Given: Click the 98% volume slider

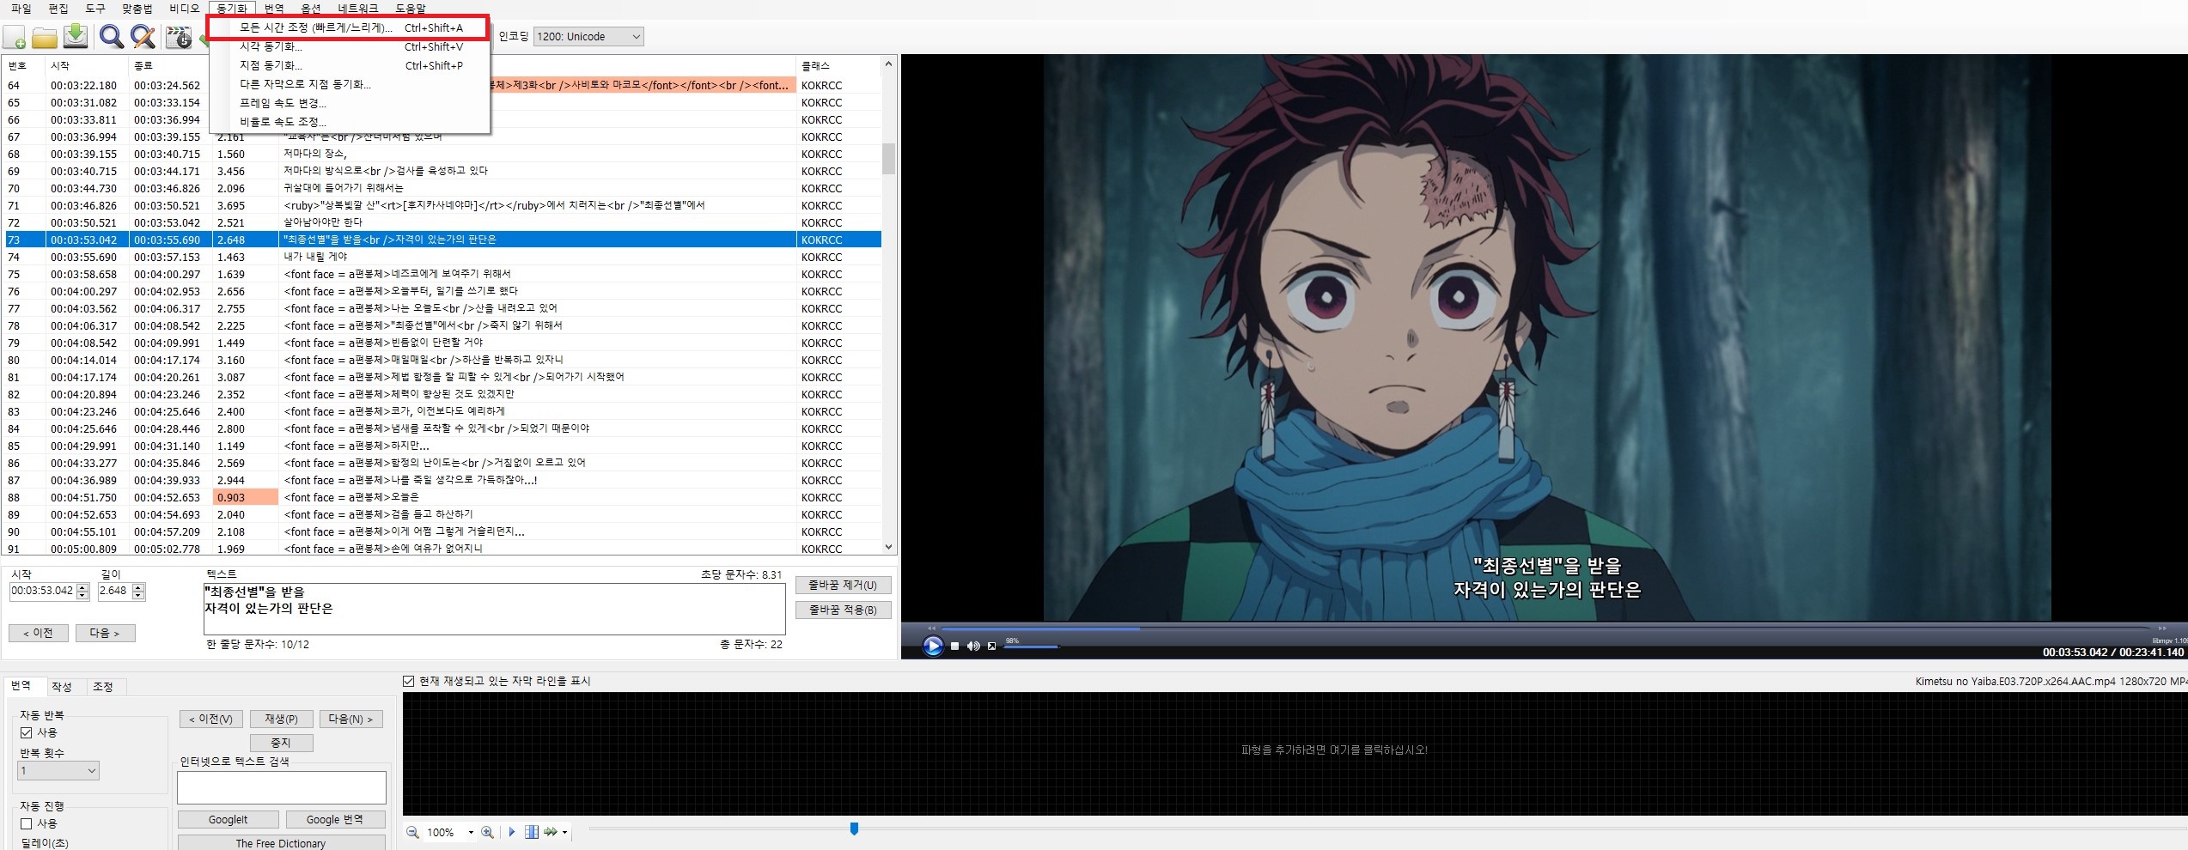Looking at the screenshot, I should point(1031,647).
